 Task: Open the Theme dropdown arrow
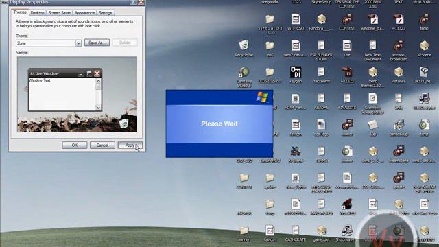point(78,43)
